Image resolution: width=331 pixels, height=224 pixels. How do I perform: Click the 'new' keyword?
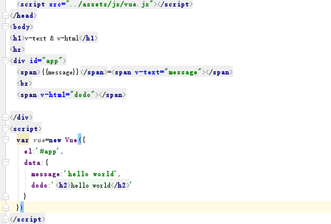tap(55, 140)
